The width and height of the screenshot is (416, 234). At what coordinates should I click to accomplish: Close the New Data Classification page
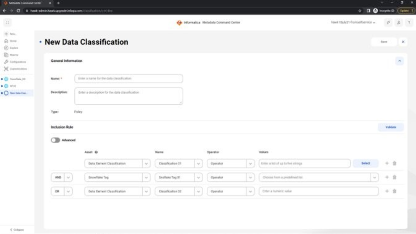coord(403,42)
